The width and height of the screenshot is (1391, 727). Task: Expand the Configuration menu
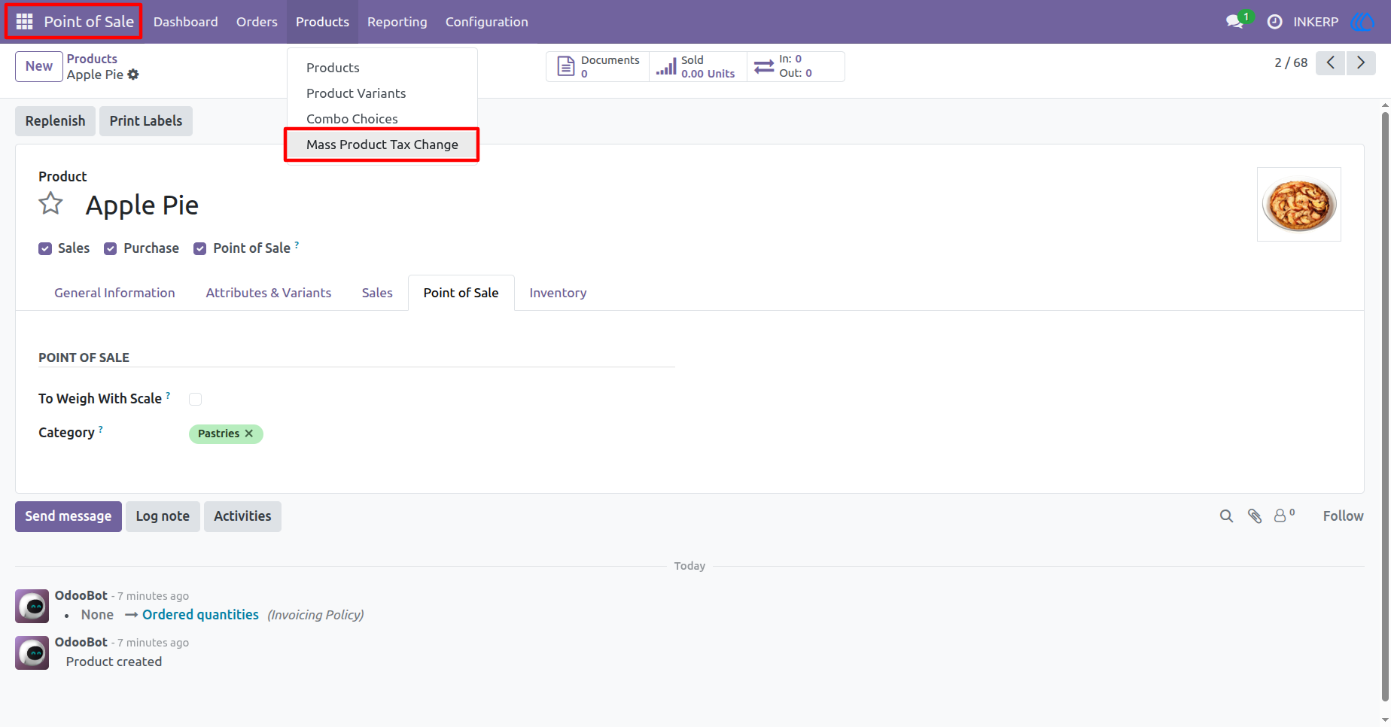(x=487, y=22)
